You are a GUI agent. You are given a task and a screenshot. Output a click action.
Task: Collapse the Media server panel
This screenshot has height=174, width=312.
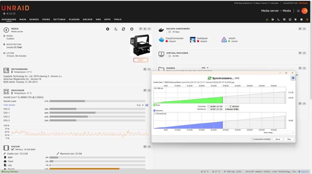click(149, 29)
